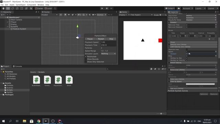Toggle the Resimulate checkbox
Image resolution: width=220 pixels, height=124 pixels.
86,56
